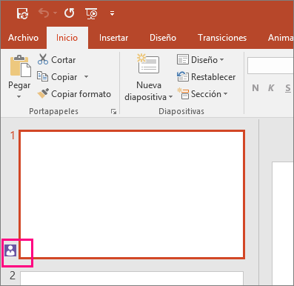Click the Cortar label
Viewport: 294px width, 286px height.
(64, 60)
